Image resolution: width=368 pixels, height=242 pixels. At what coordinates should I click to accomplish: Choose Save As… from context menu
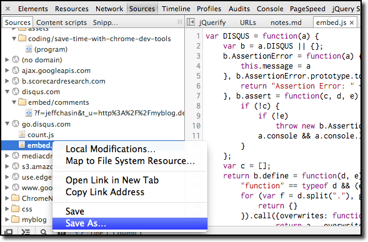tap(130, 223)
